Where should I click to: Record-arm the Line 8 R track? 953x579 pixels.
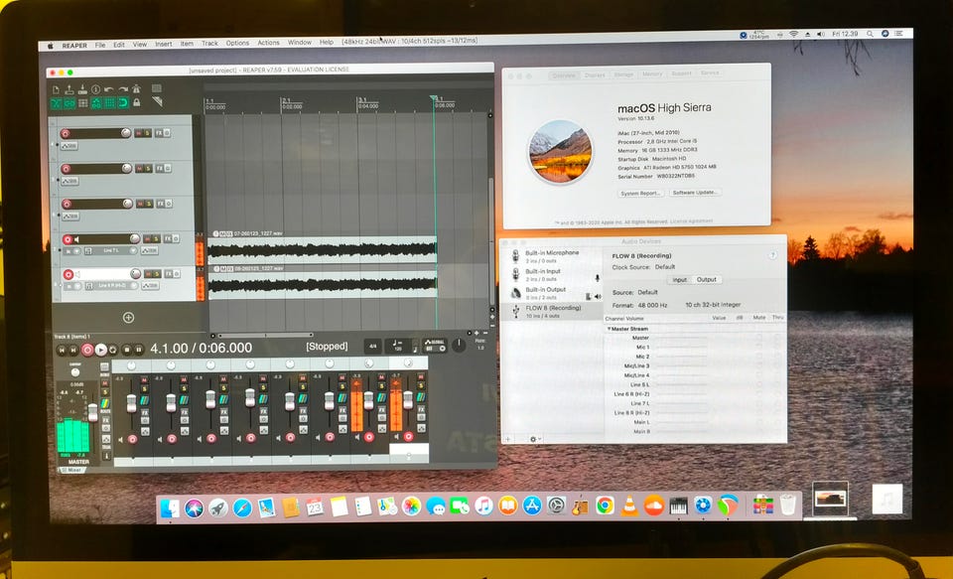(68, 275)
